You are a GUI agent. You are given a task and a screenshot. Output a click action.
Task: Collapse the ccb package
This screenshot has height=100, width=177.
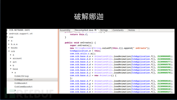click(x=9, y=51)
